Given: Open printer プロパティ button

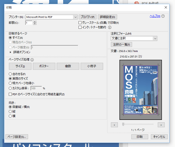Looking at the screenshot, I should pos(87,17).
